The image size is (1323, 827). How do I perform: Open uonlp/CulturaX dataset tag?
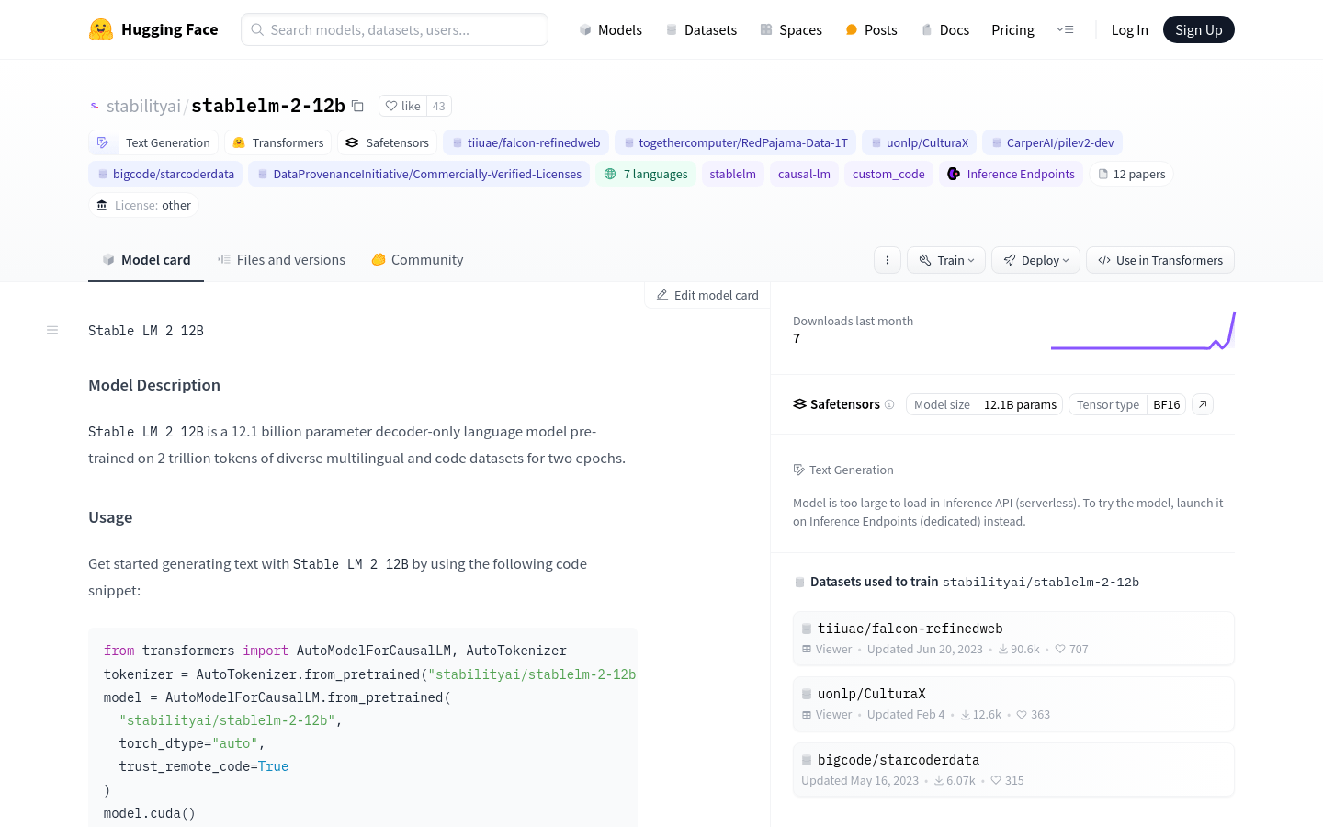click(919, 142)
